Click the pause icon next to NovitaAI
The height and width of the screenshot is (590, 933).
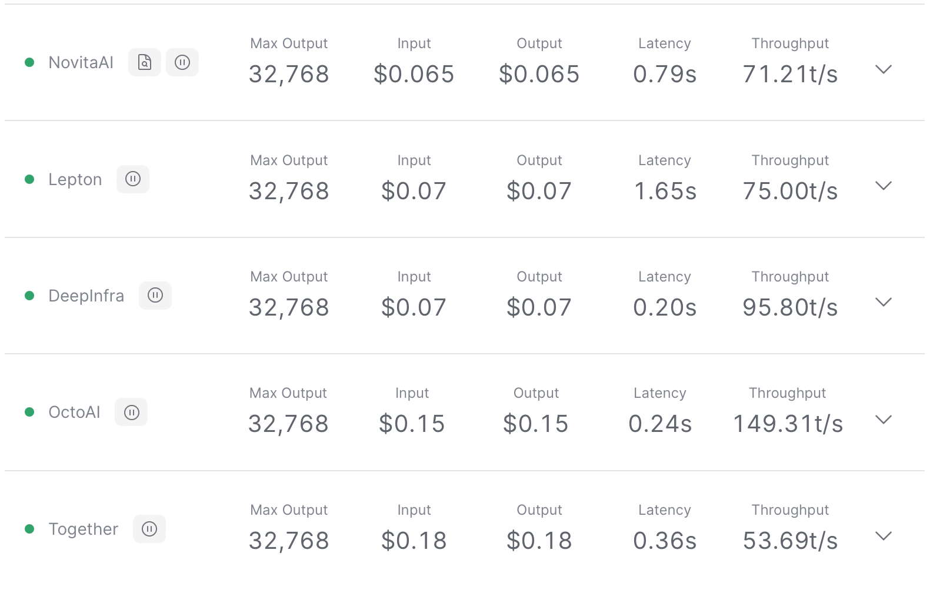(182, 62)
